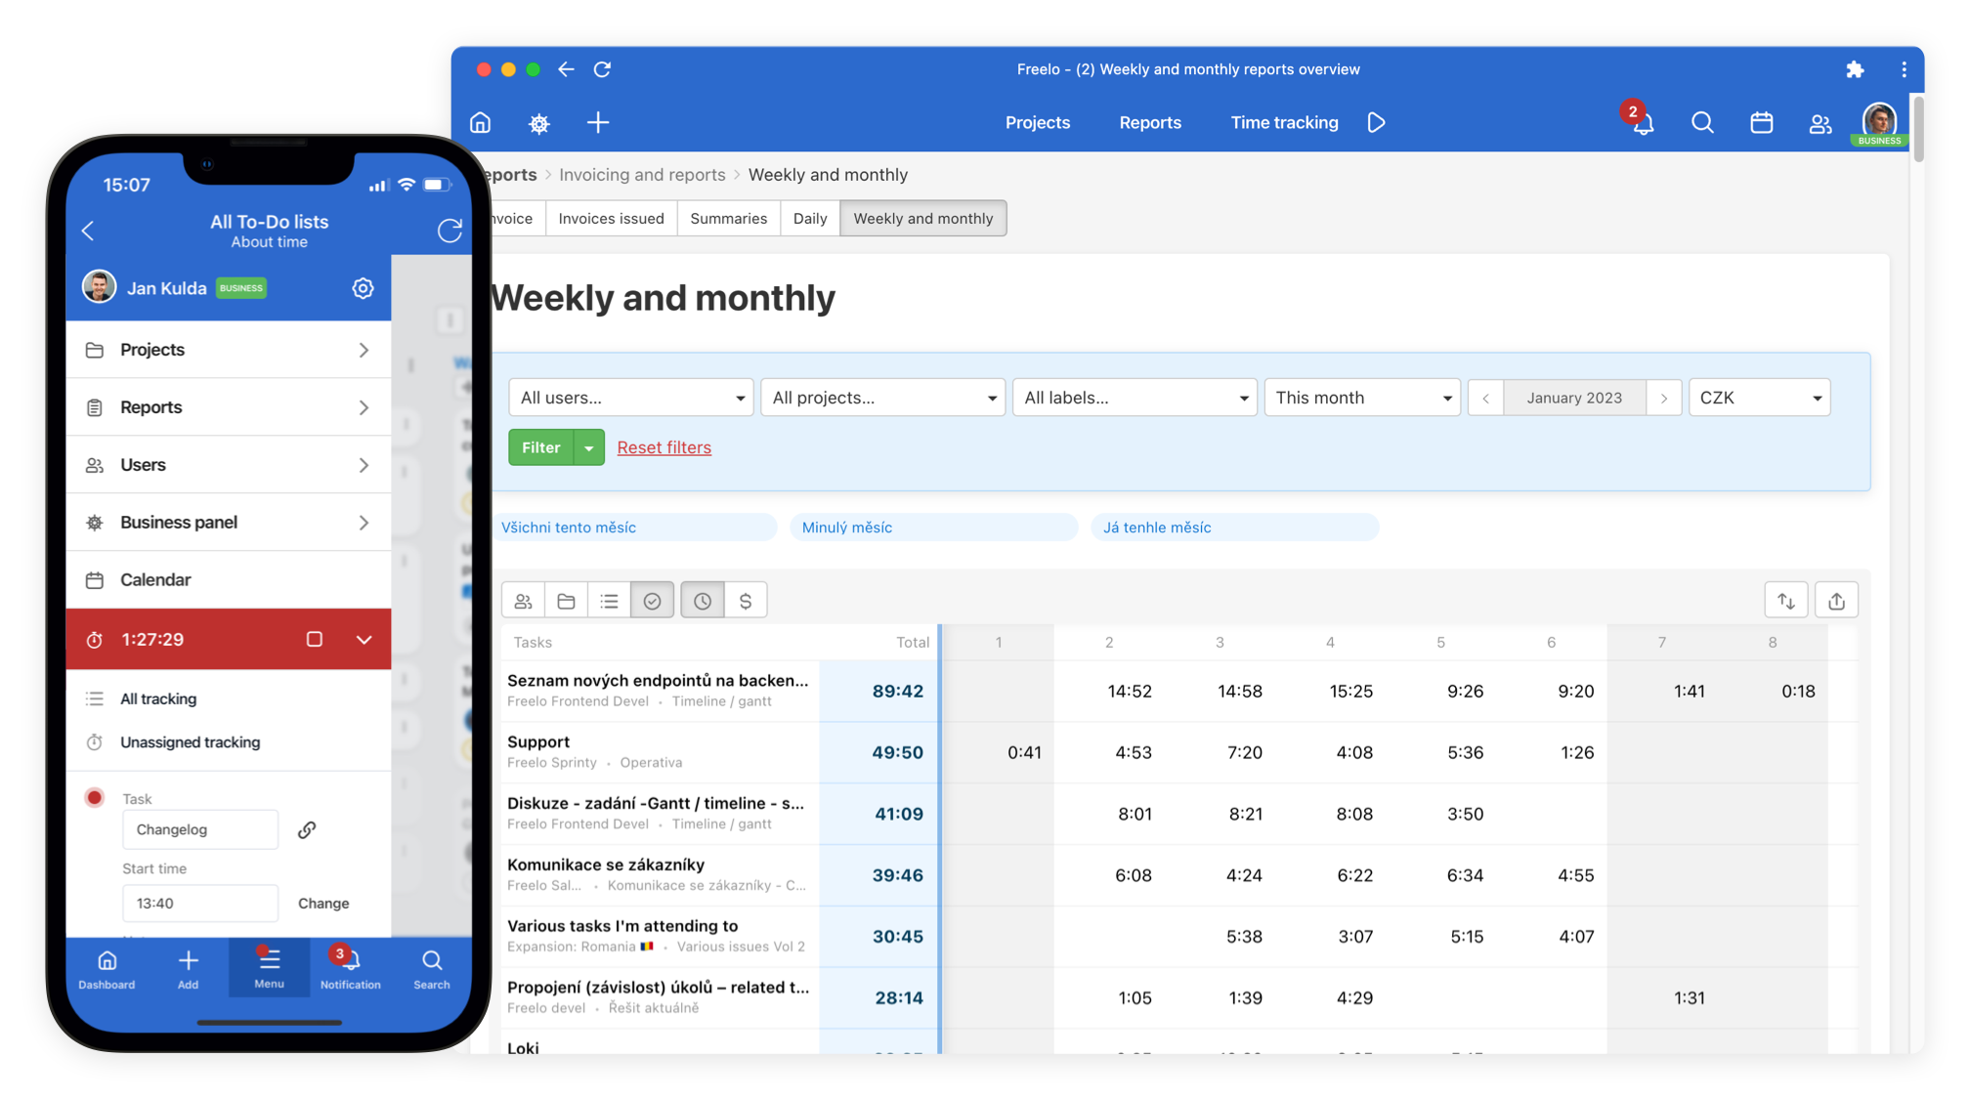Screen dimensions: 1970x1099
Task: Open the CZK currency dropdown
Action: pyautogui.click(x=1758, y=397)
